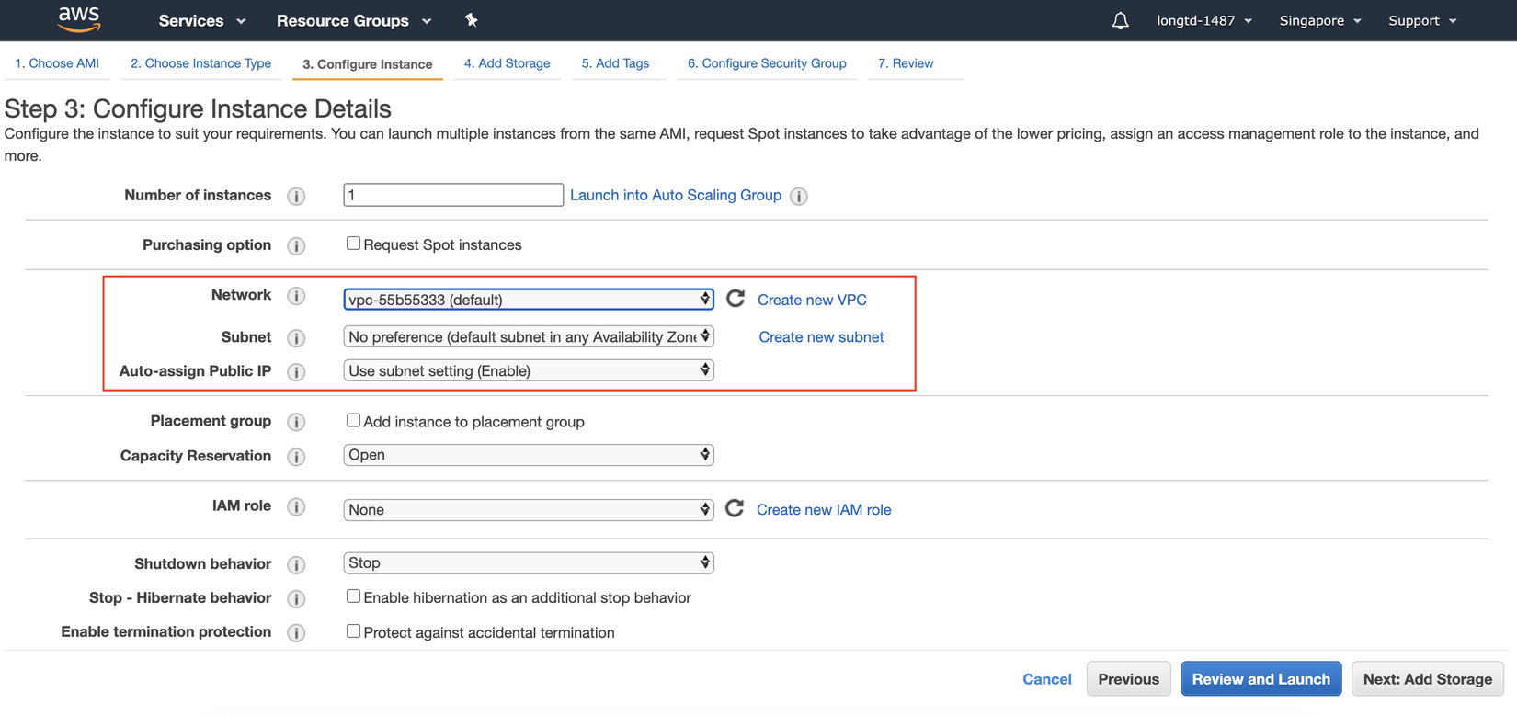Check Add instance to placement group
1517x715 pixels.
coord(353,420)
